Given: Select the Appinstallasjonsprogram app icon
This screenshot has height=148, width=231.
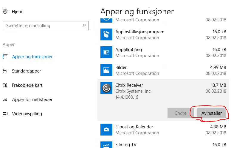Looking at the screenshot, I should click(106, 34).
